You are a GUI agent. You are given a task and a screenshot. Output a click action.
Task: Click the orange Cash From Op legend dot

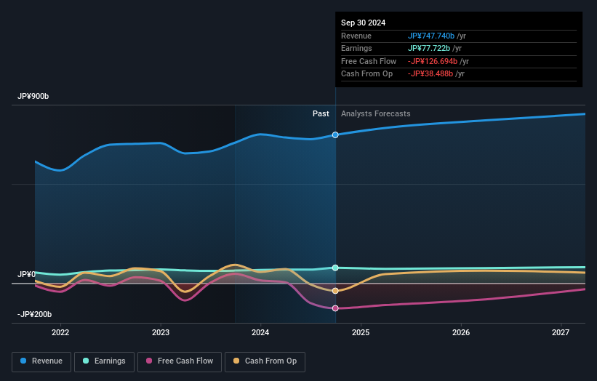pos(236,361)
